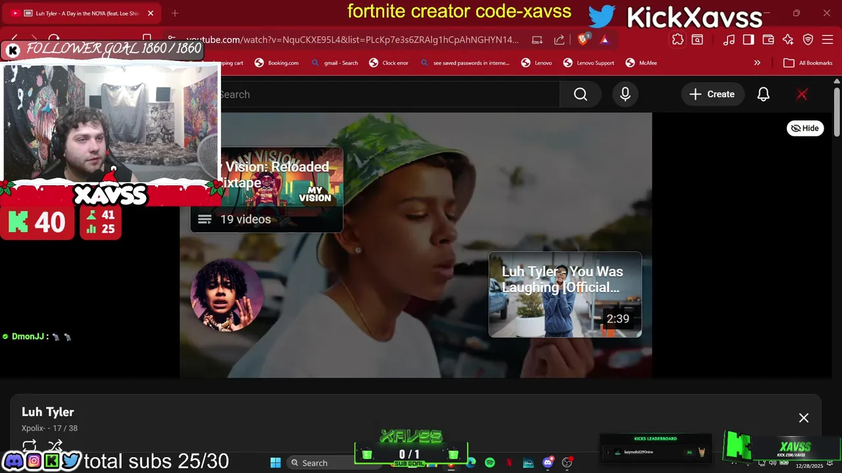
Task: Expand the bookmarks overflow chevron
Action: [x=757, y=63]
